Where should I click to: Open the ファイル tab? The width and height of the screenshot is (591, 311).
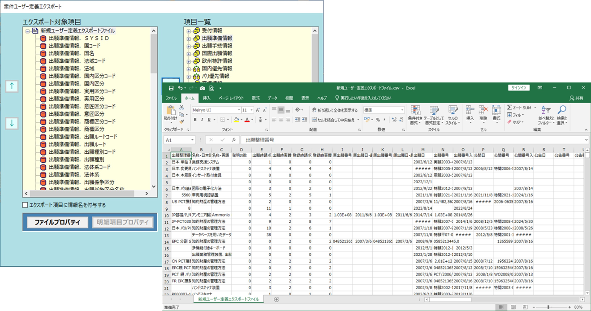point(171,98)
